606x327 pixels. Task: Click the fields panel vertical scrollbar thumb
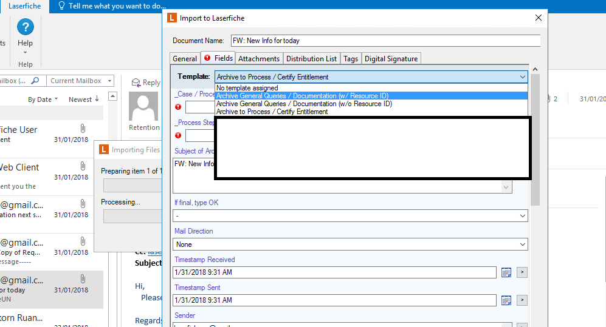tap(535, 140)
